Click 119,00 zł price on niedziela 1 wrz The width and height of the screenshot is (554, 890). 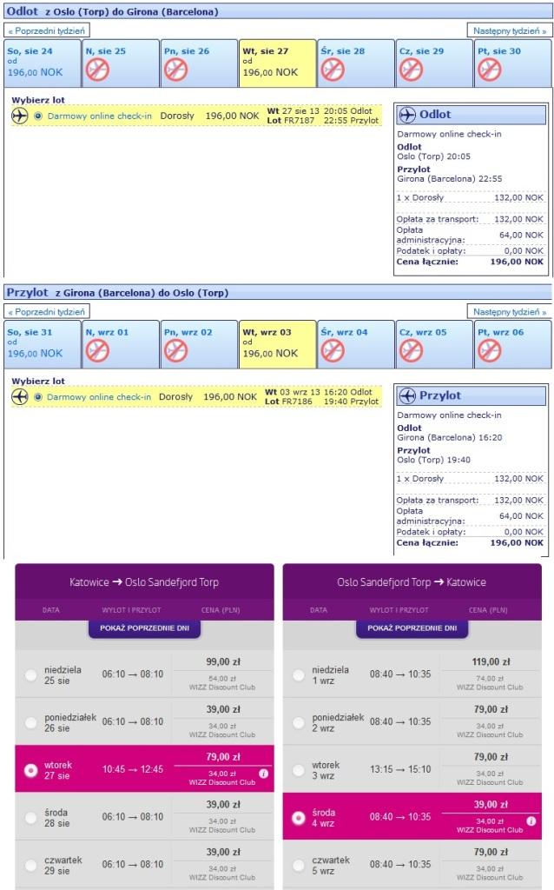tap(491, 661)
